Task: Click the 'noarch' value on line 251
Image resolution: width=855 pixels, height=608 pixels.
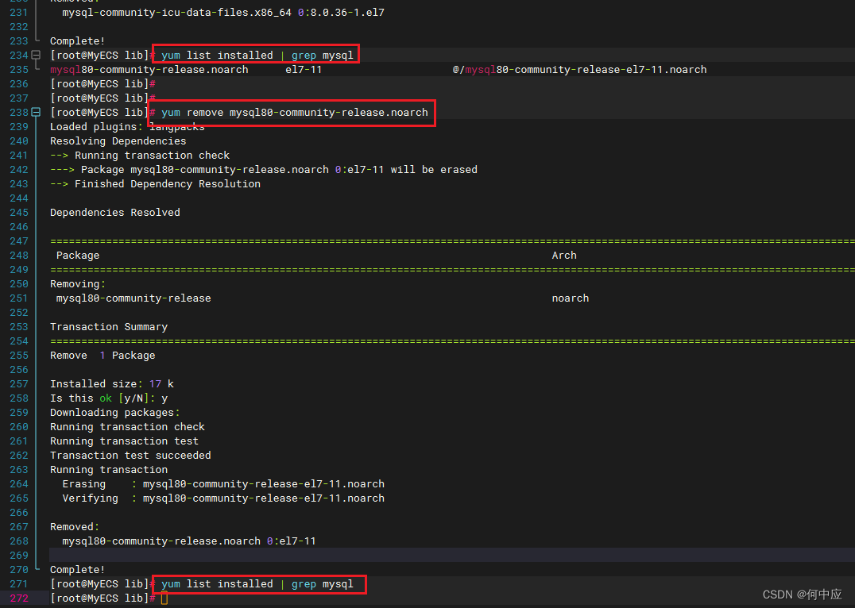Action: click(570, 298)
